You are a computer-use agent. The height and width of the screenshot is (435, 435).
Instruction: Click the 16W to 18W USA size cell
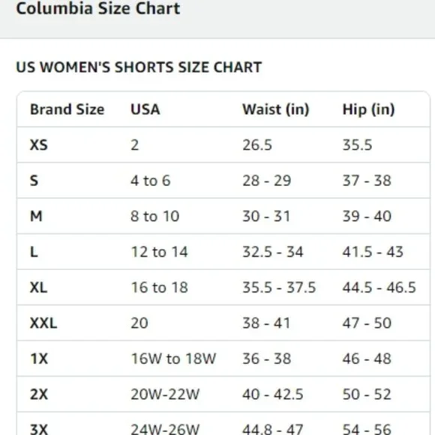tap(173, 358)
